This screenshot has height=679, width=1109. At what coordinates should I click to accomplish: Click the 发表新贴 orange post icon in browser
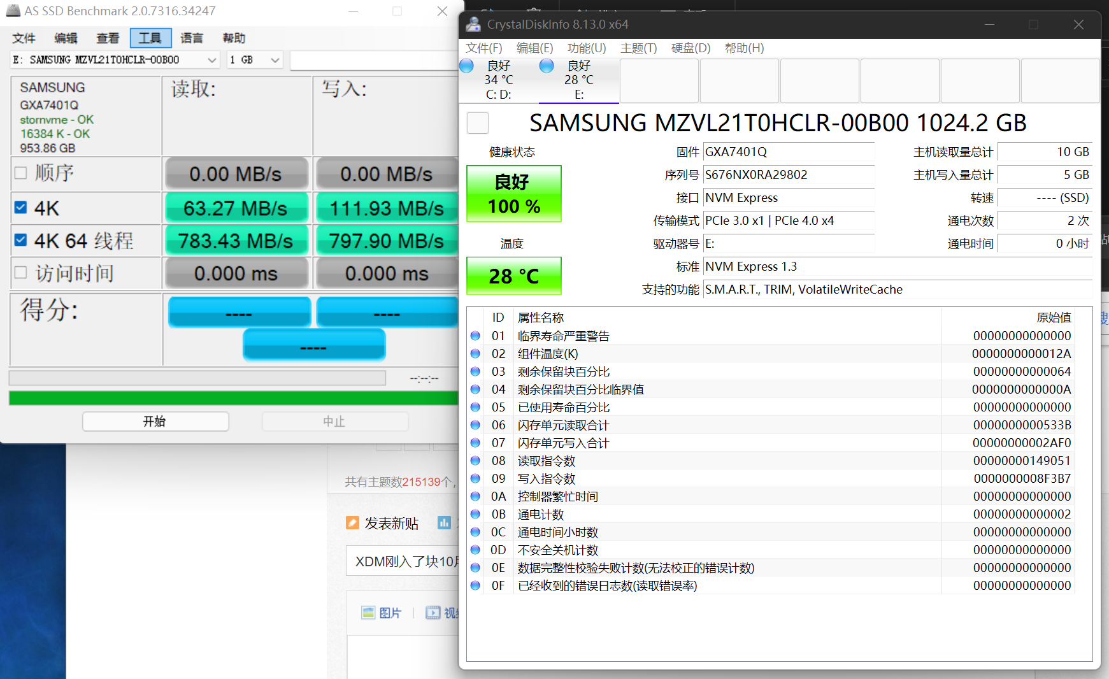[352, 523]
